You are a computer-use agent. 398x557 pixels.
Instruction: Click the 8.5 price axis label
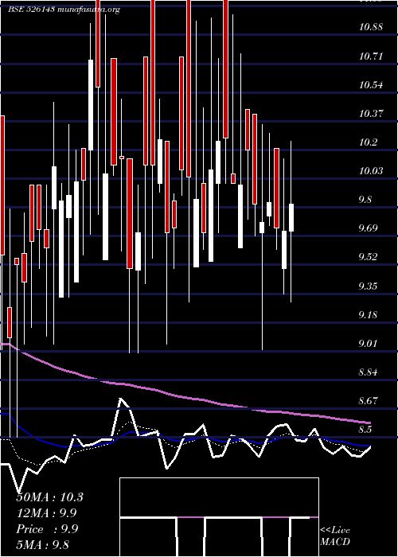(x=365, y=429)
